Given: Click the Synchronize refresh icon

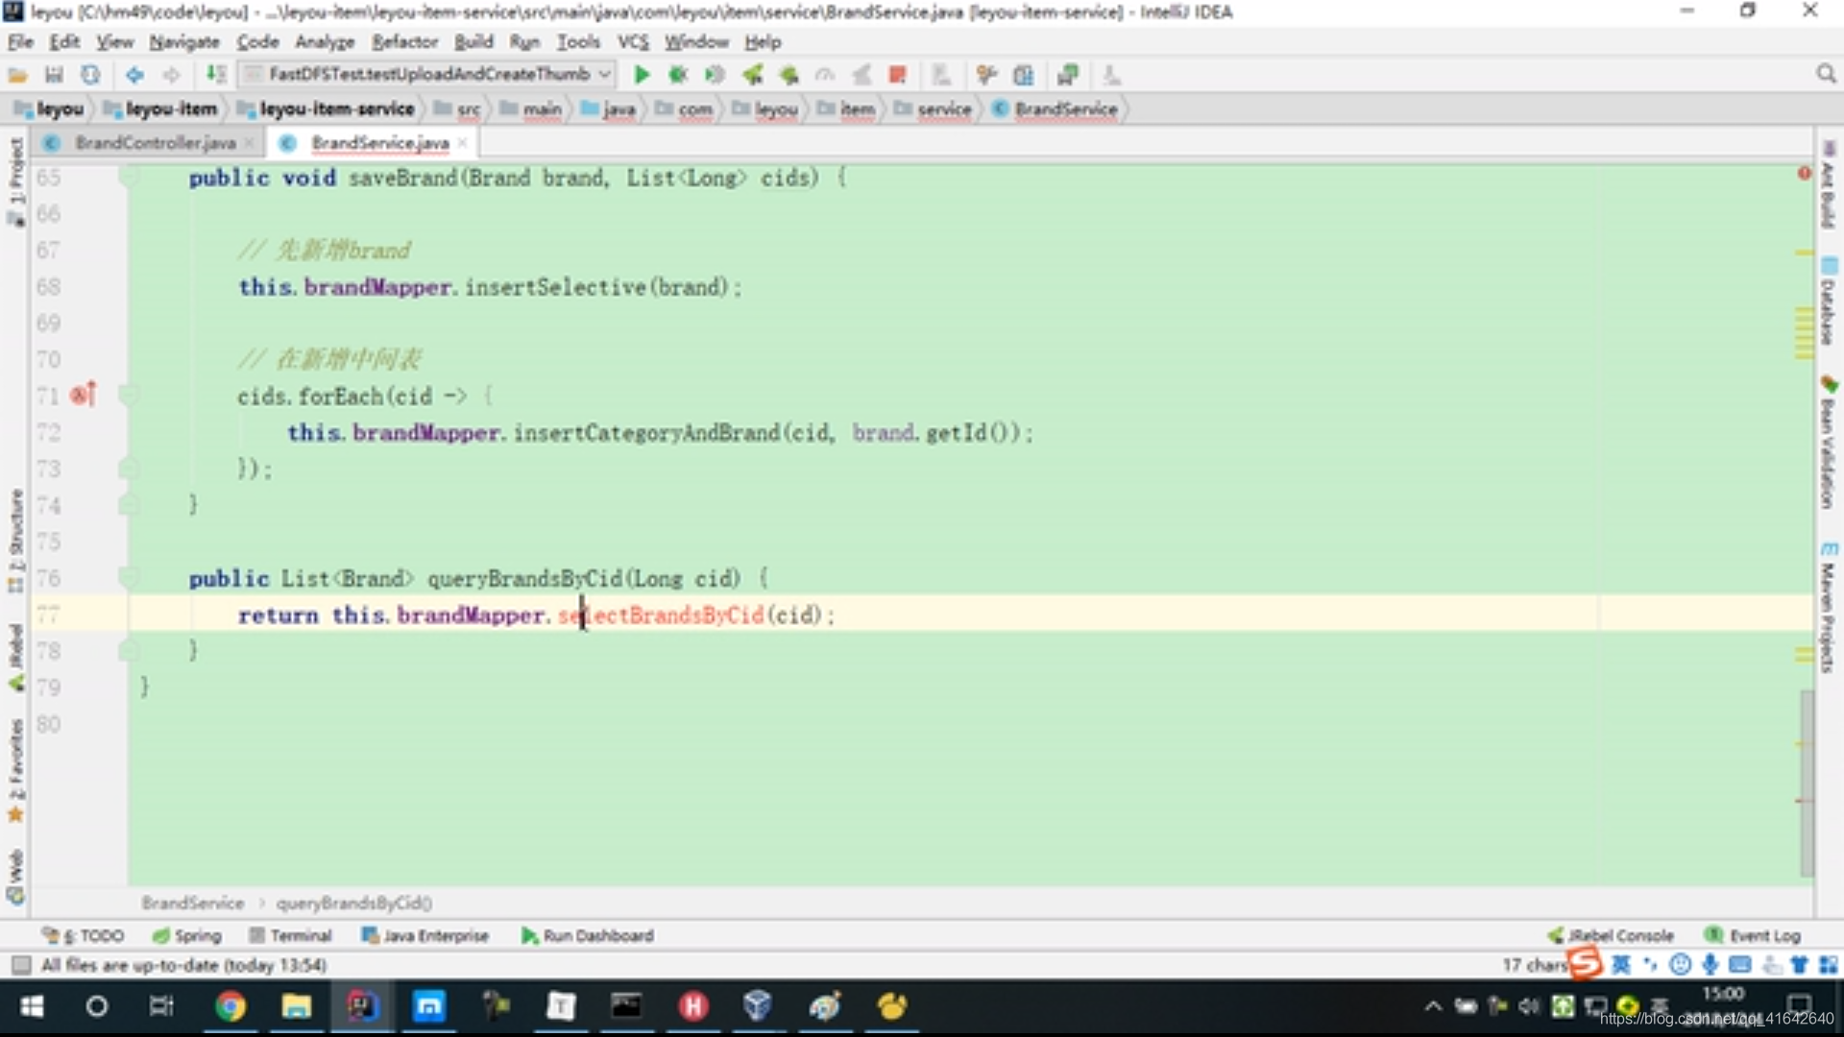Looking at the screenshot, I should click(90, 75).
